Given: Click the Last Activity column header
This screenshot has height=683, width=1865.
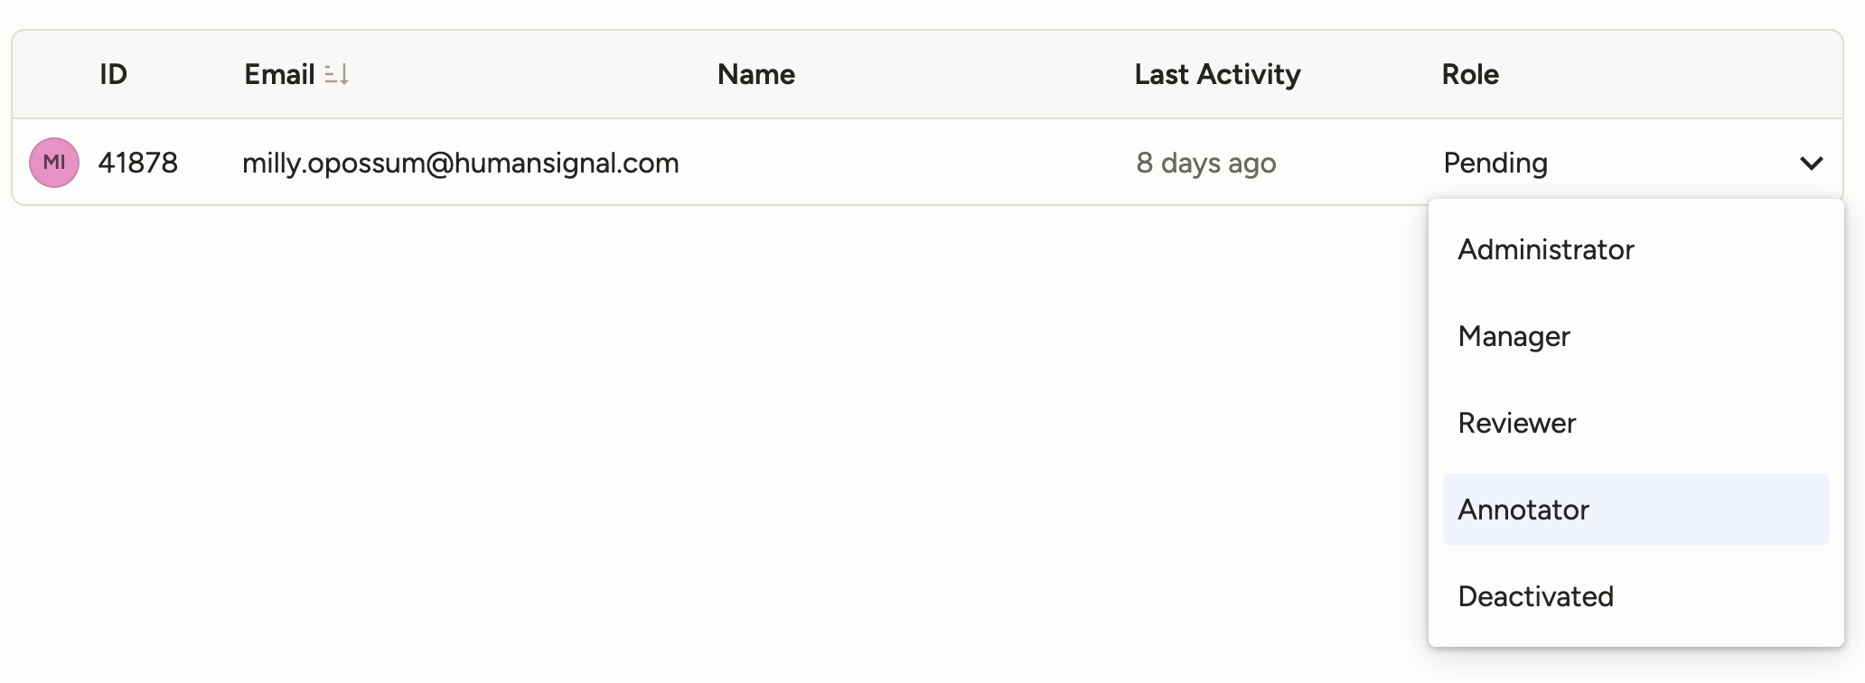Looking at the screenshot, I should point(1217,74).
